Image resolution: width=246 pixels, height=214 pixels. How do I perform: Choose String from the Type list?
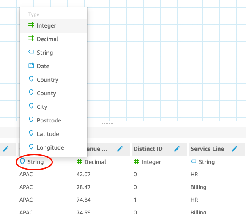[54, 53]
